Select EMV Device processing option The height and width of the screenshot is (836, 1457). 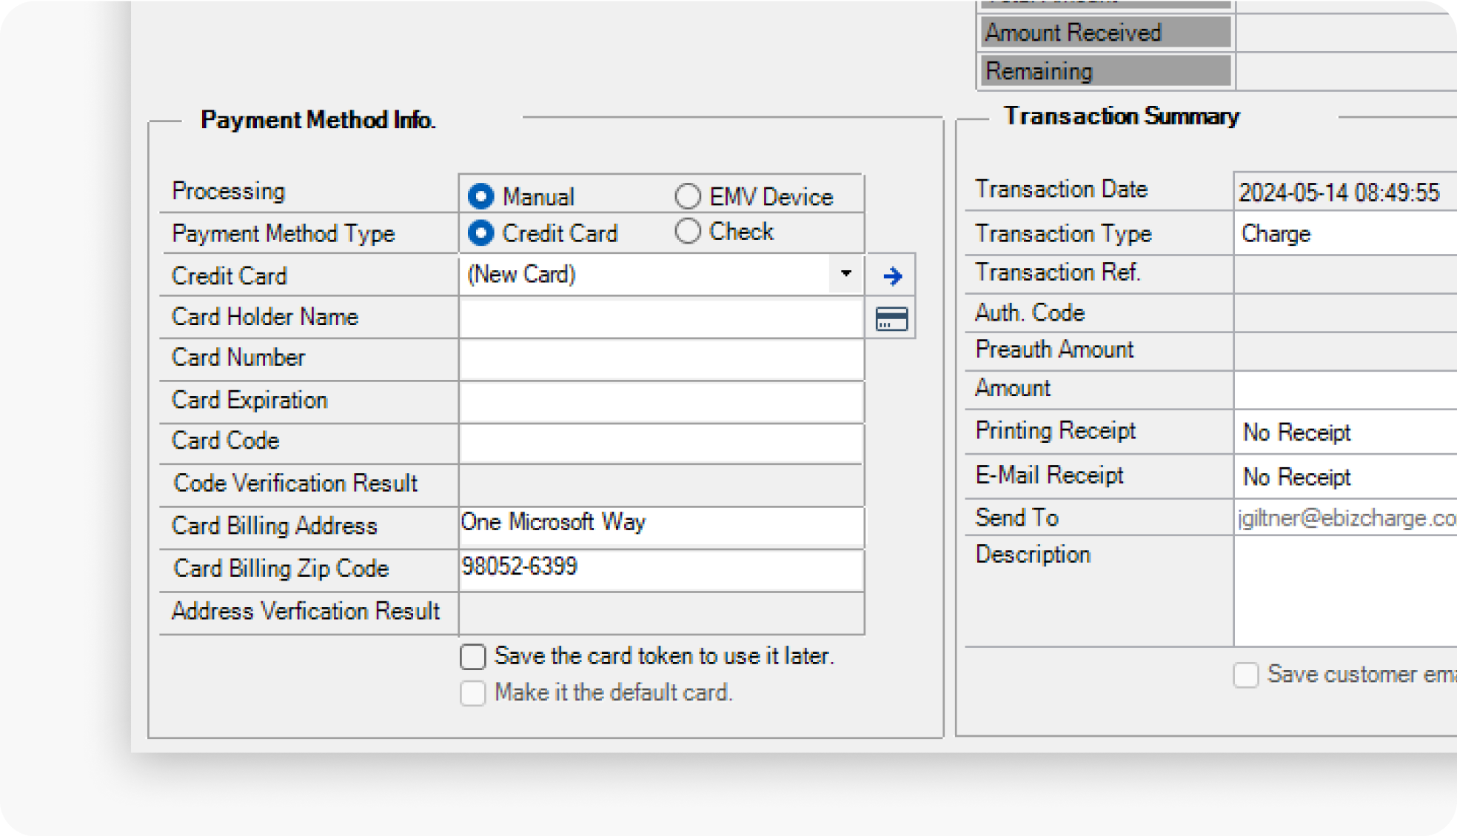[x=688, y=196]
